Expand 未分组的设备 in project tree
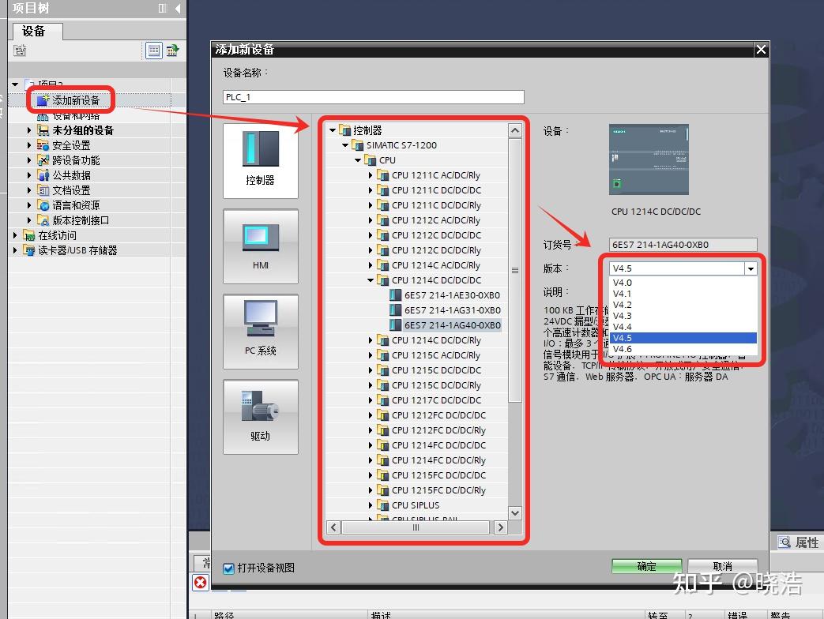Viewport: 824px width, 619px height. pos(29,130)
